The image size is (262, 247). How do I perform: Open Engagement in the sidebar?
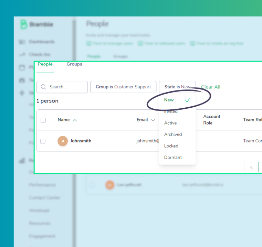click(x=42, y=236)
